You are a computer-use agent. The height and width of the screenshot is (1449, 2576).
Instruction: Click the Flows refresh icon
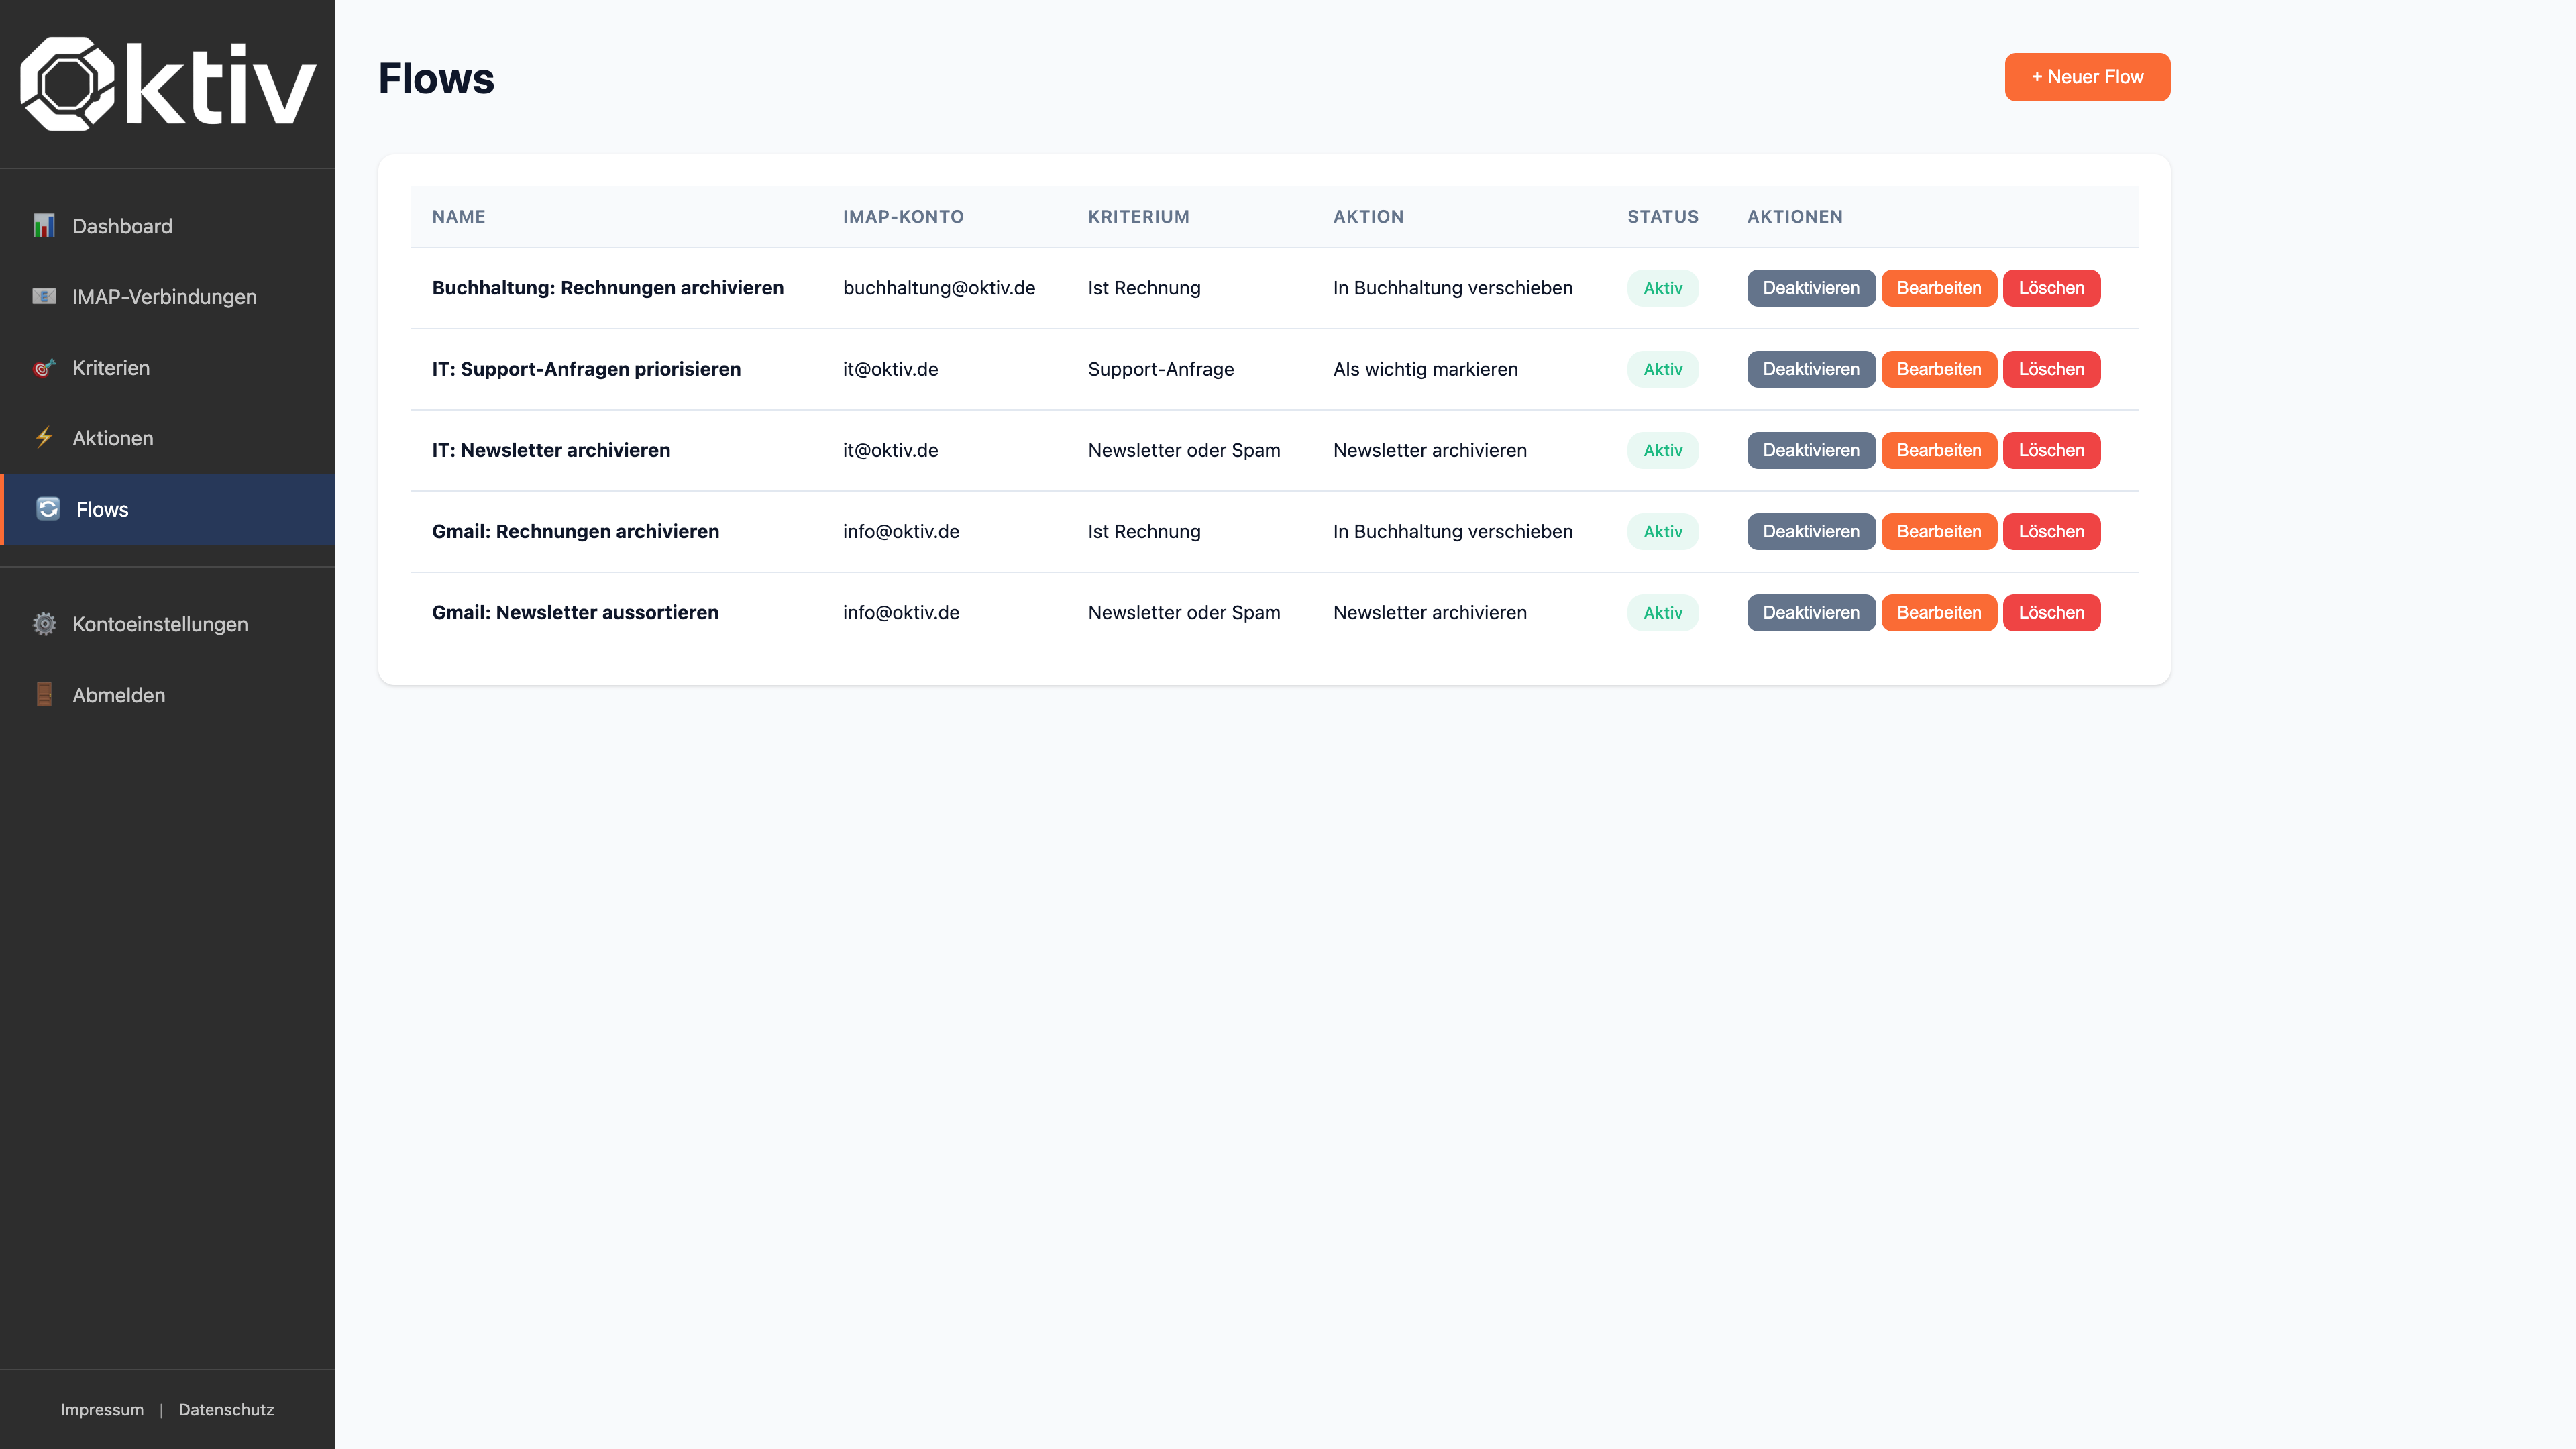pyautogui.click(x=48, y=509)
